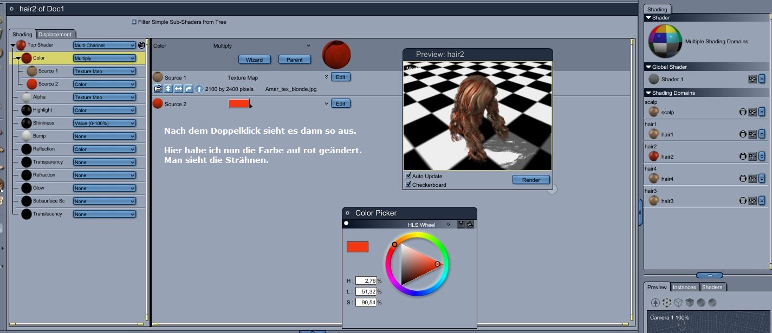Click the red swatch in the Color Picker
Viewport: 772px width, 333px height.
358,247
